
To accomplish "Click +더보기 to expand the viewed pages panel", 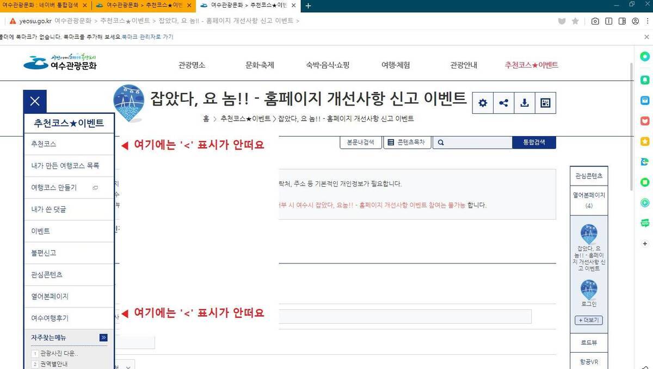I will (588, 320).
